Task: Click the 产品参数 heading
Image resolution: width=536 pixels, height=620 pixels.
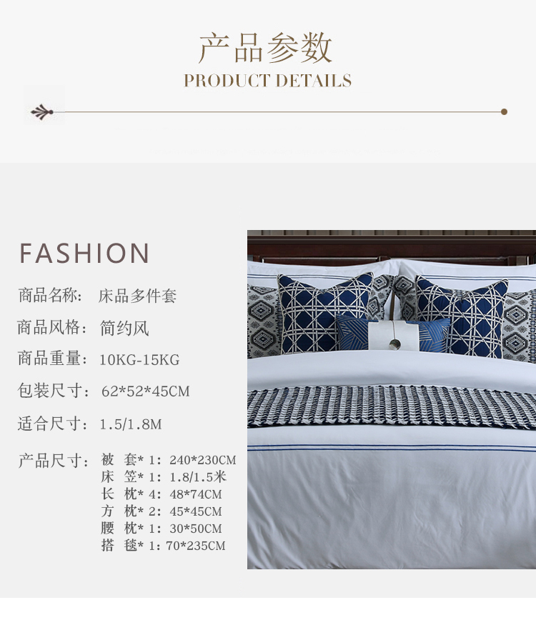Action: pyautogui.click(x=266, y=48)
